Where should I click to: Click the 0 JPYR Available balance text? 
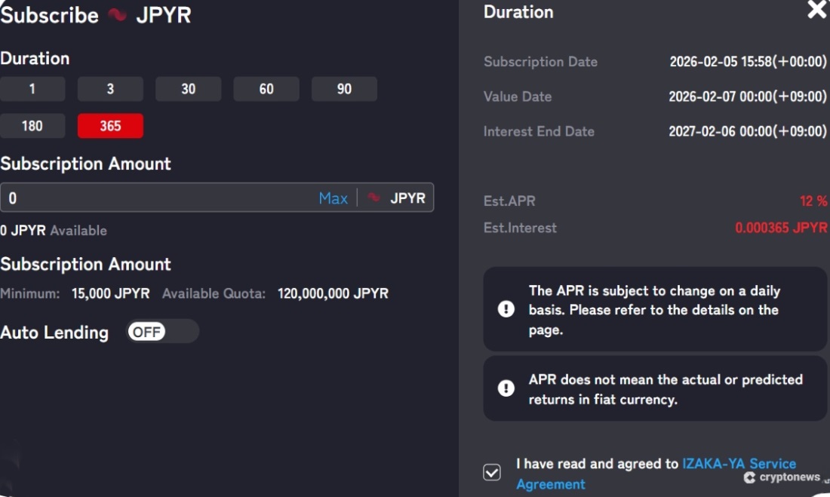(54, 230)
